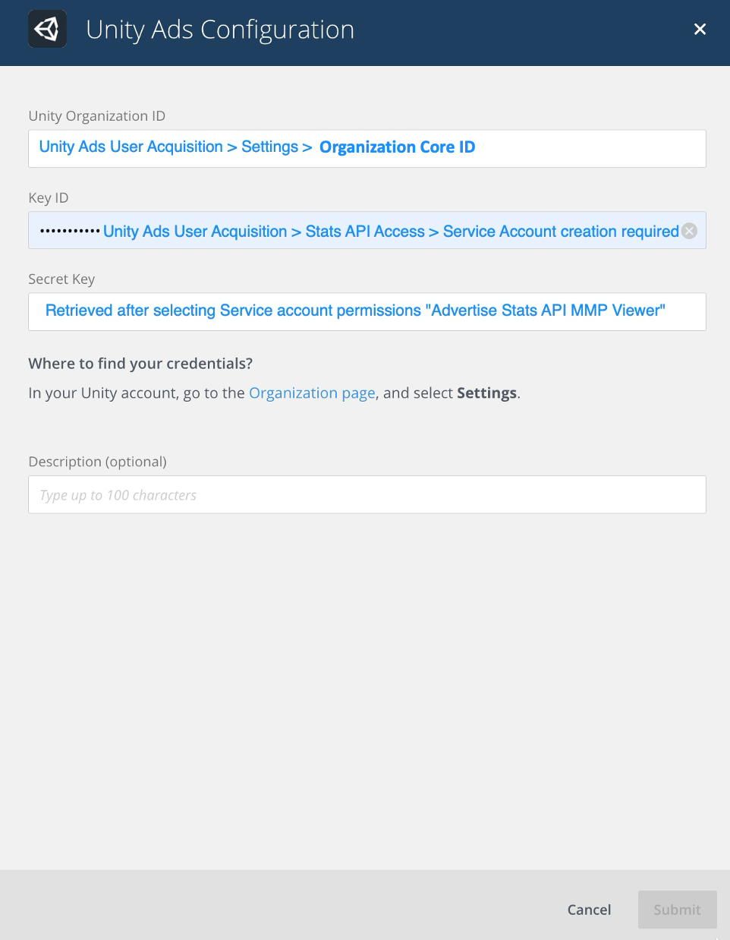This screenshot has height=940, width=730.
Task: Click the "Unity Ads Configuration" dialog title
Action: click(x=220, y=30)
